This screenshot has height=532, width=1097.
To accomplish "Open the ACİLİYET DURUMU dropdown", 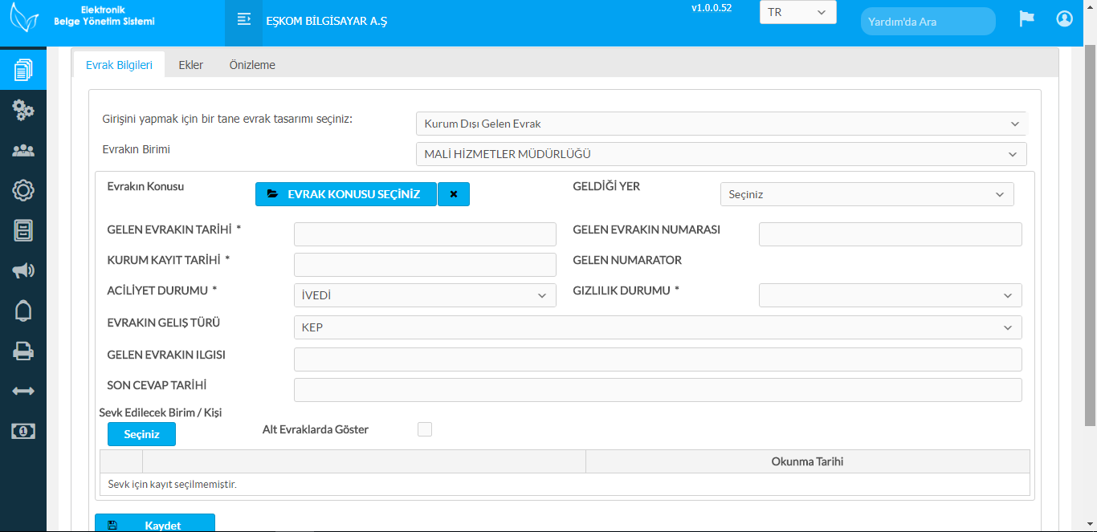I will 425,295.
